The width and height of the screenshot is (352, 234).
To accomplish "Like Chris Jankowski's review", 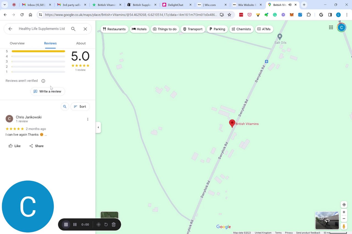I will click(15, 146).
